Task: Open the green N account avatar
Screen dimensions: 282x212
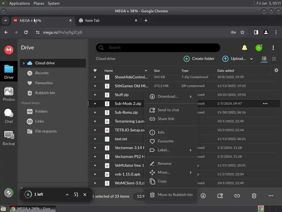Action: pos(259,48)
